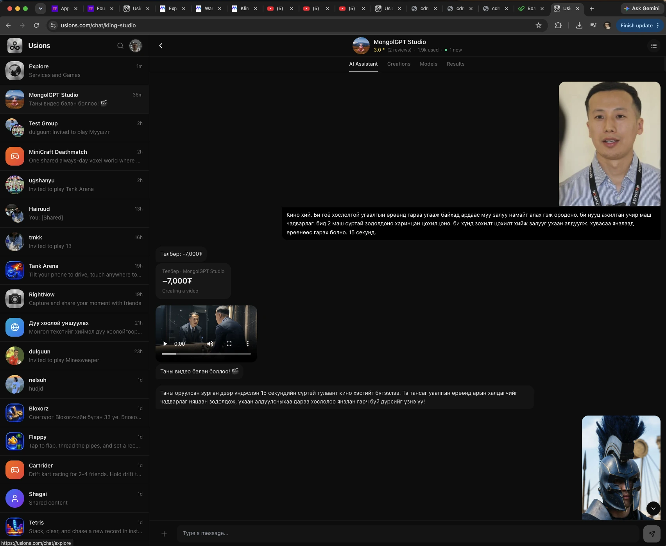The width and height of the screenshot is (666, 546).
Task: Switch to the Creations tab
Action: 399,64
